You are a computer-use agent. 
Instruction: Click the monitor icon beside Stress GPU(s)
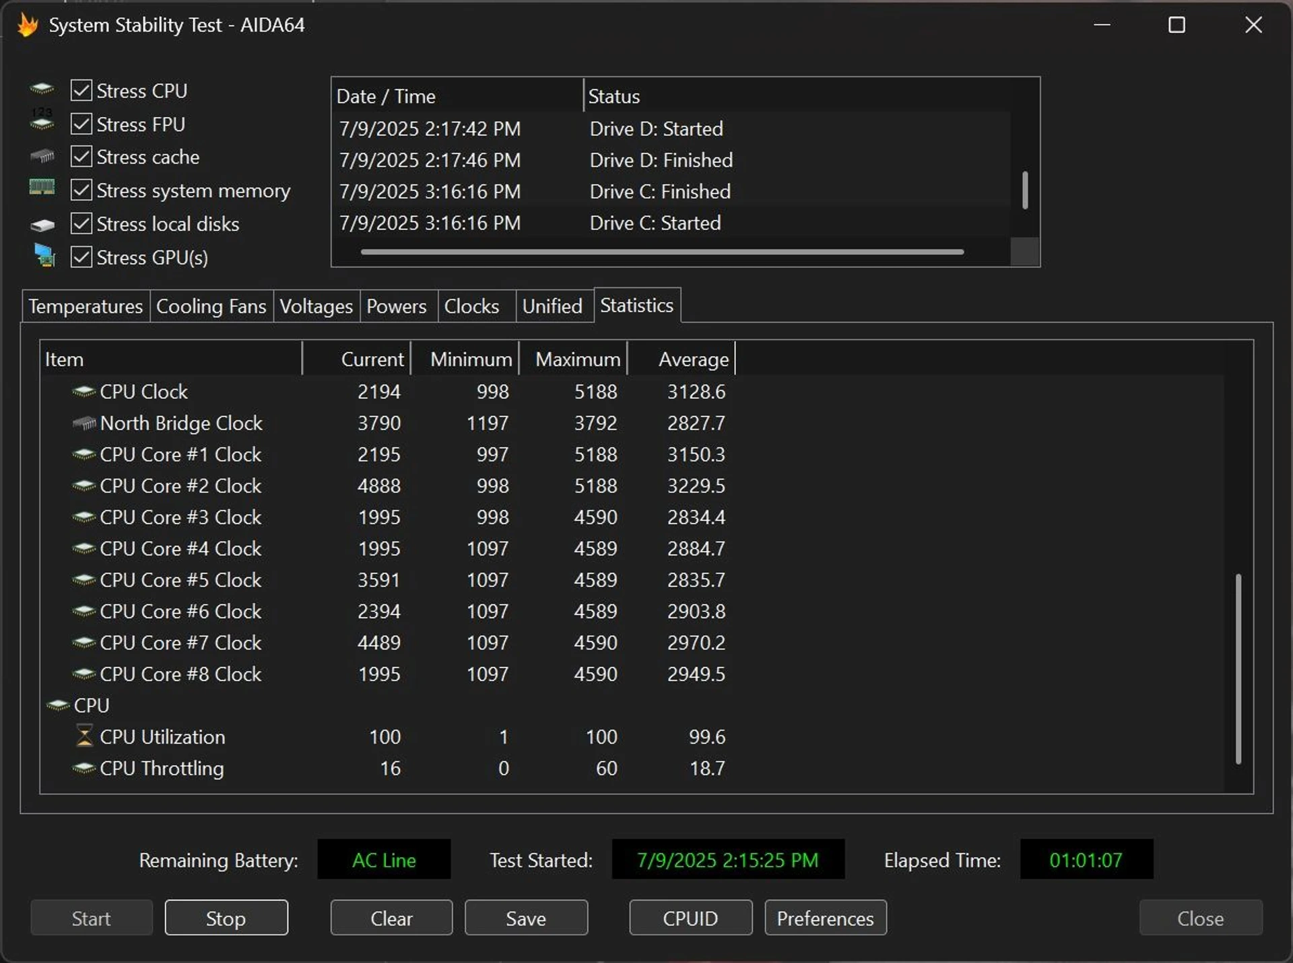pos(44,256)
